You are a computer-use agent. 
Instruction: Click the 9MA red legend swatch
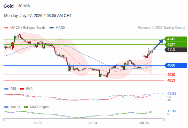pyautogui.click(x=22, y=89)
